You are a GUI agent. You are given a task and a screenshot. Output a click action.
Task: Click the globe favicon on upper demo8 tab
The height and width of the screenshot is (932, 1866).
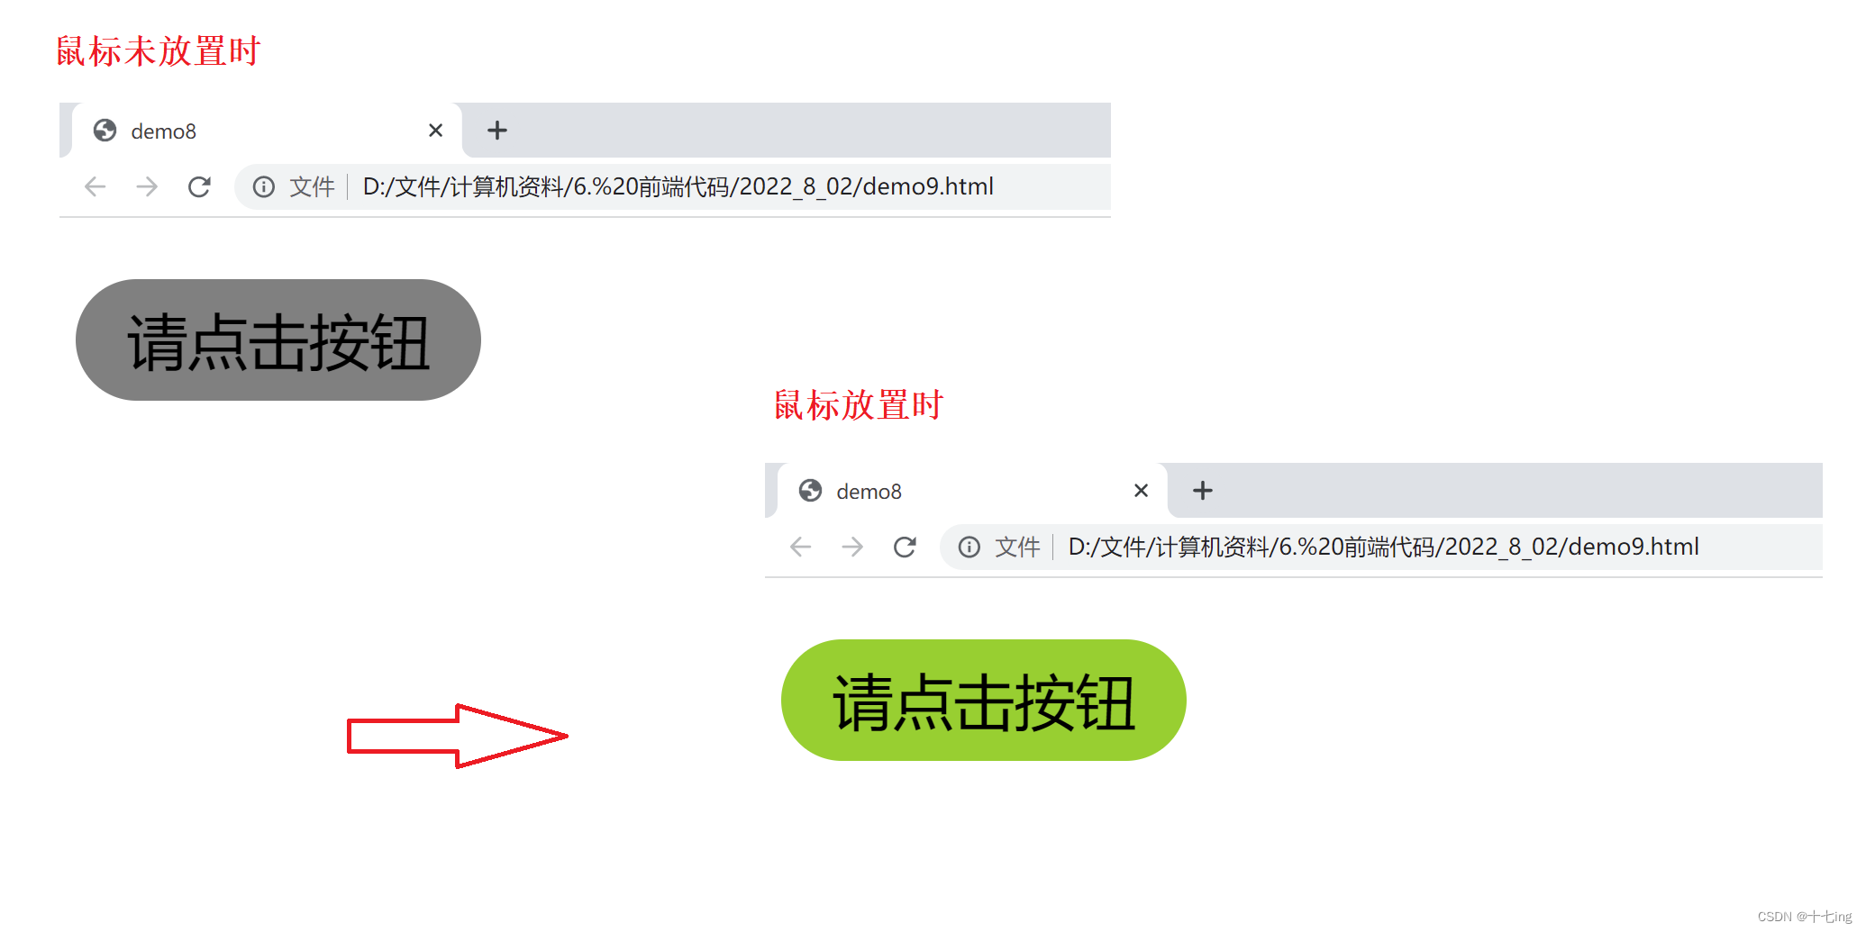point(105,131)
